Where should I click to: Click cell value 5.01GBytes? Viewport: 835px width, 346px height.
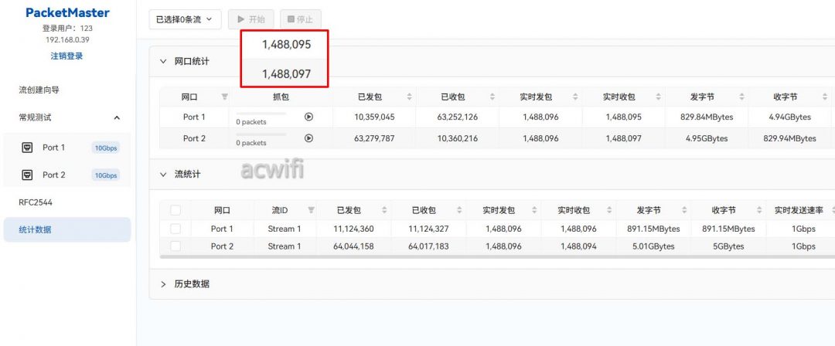point(653,246)
